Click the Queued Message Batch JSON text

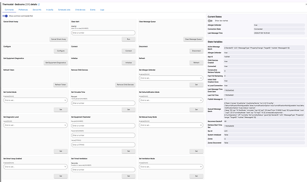(x=264, y=110)
